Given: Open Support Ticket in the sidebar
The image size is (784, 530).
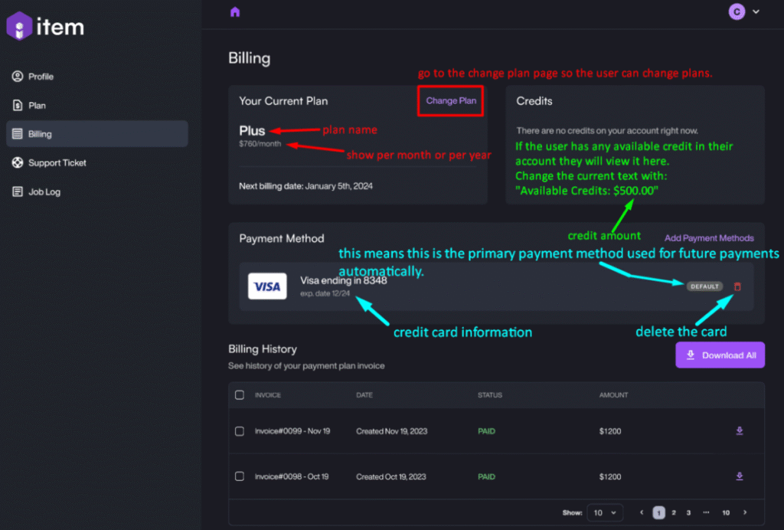Looking at the screenshot, I should (57, 163).
